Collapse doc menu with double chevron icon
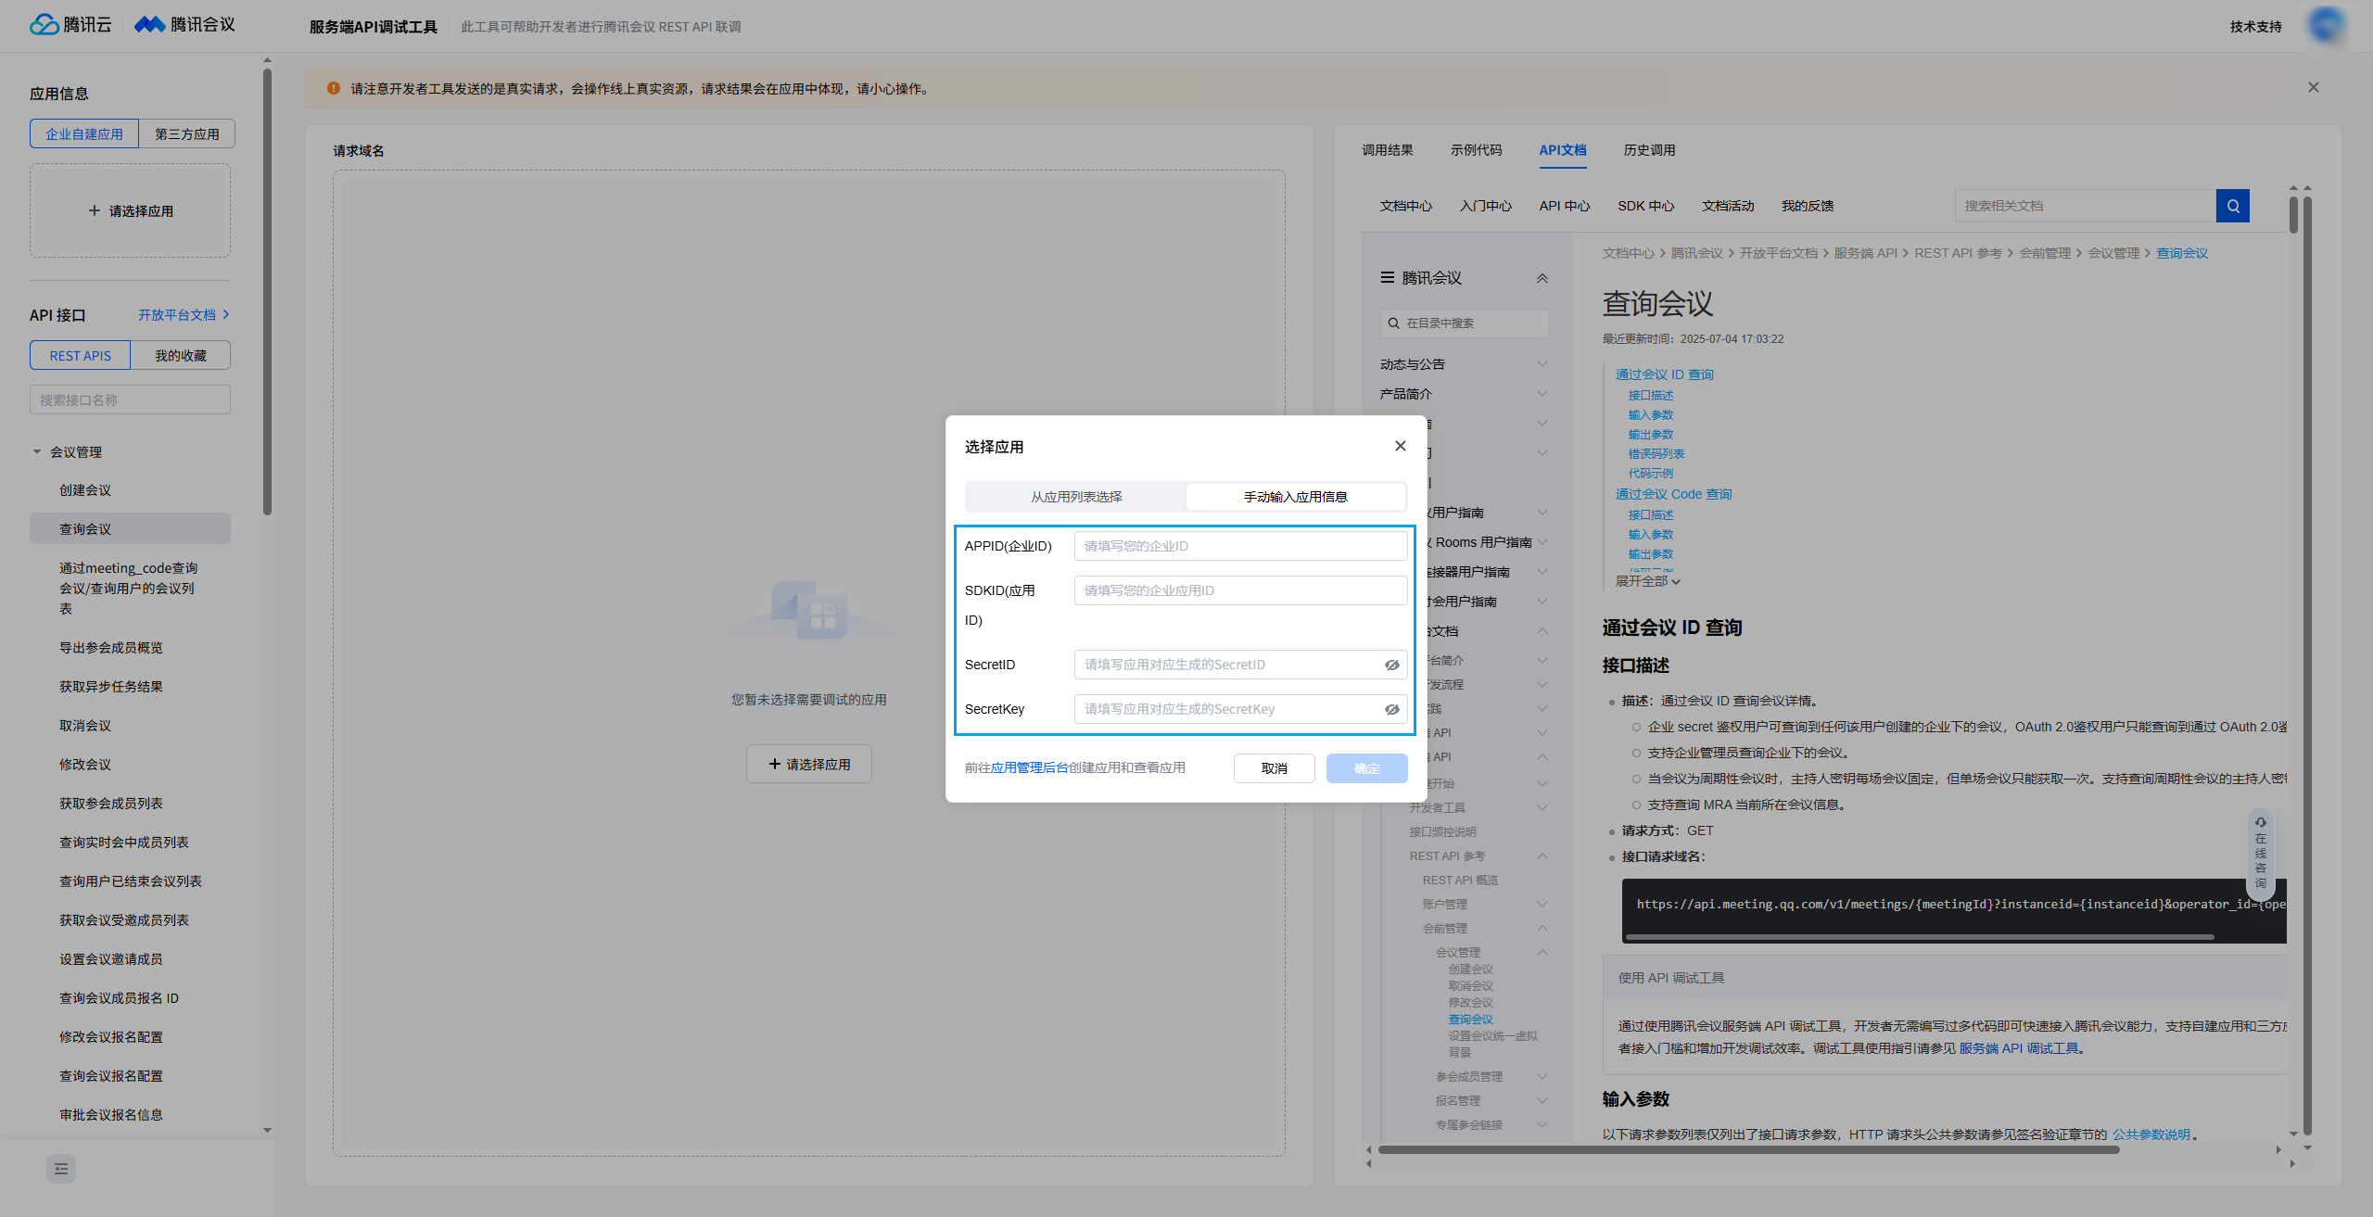The height and width of the screenshot is (1217, 2373). click(1542, 278)
